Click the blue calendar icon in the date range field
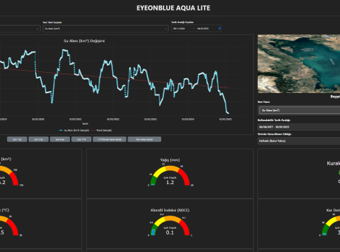The width and height of the screenshot is (340, 252). pyautogui.click(x=219, y=29)
